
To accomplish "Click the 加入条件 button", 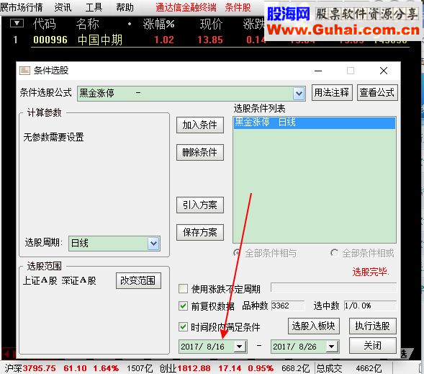I will pos(200,125).
